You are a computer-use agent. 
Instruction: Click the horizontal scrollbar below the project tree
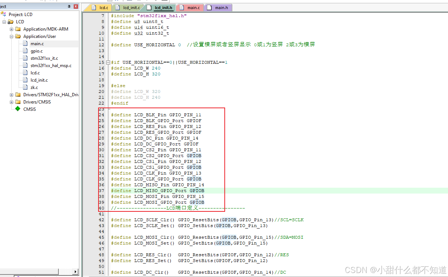[29, 271]
